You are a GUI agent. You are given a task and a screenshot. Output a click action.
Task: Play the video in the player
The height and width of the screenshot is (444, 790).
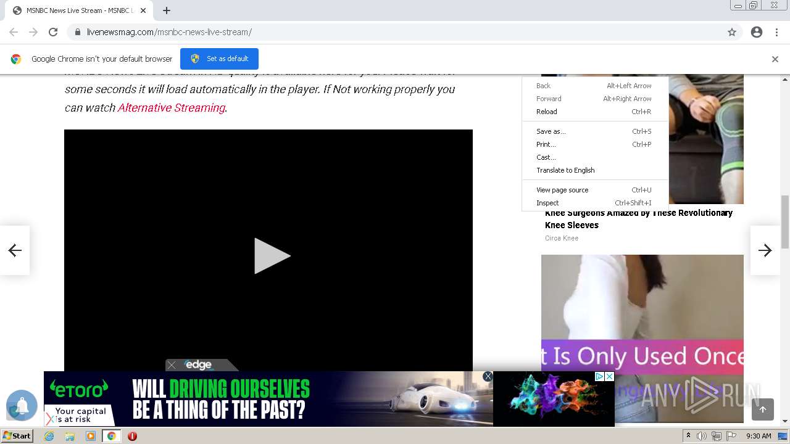272,256
